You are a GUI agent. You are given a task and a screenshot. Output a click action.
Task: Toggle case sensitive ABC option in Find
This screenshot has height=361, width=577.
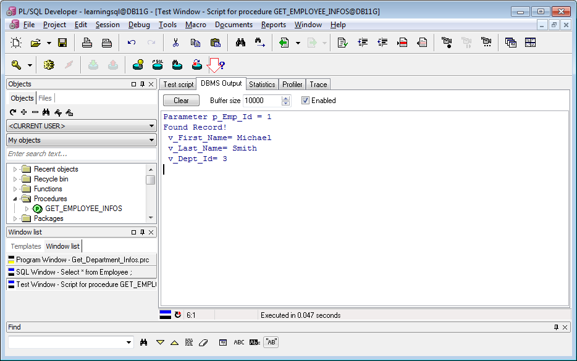pos(239,342)
